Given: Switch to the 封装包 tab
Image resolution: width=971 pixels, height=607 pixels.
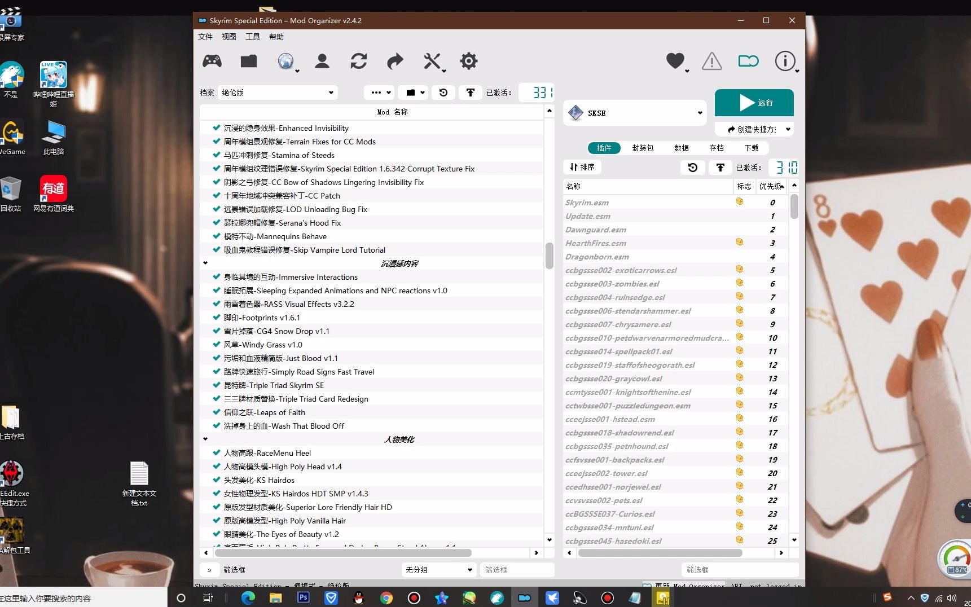Looking at the screenshot, I should 643,148.
